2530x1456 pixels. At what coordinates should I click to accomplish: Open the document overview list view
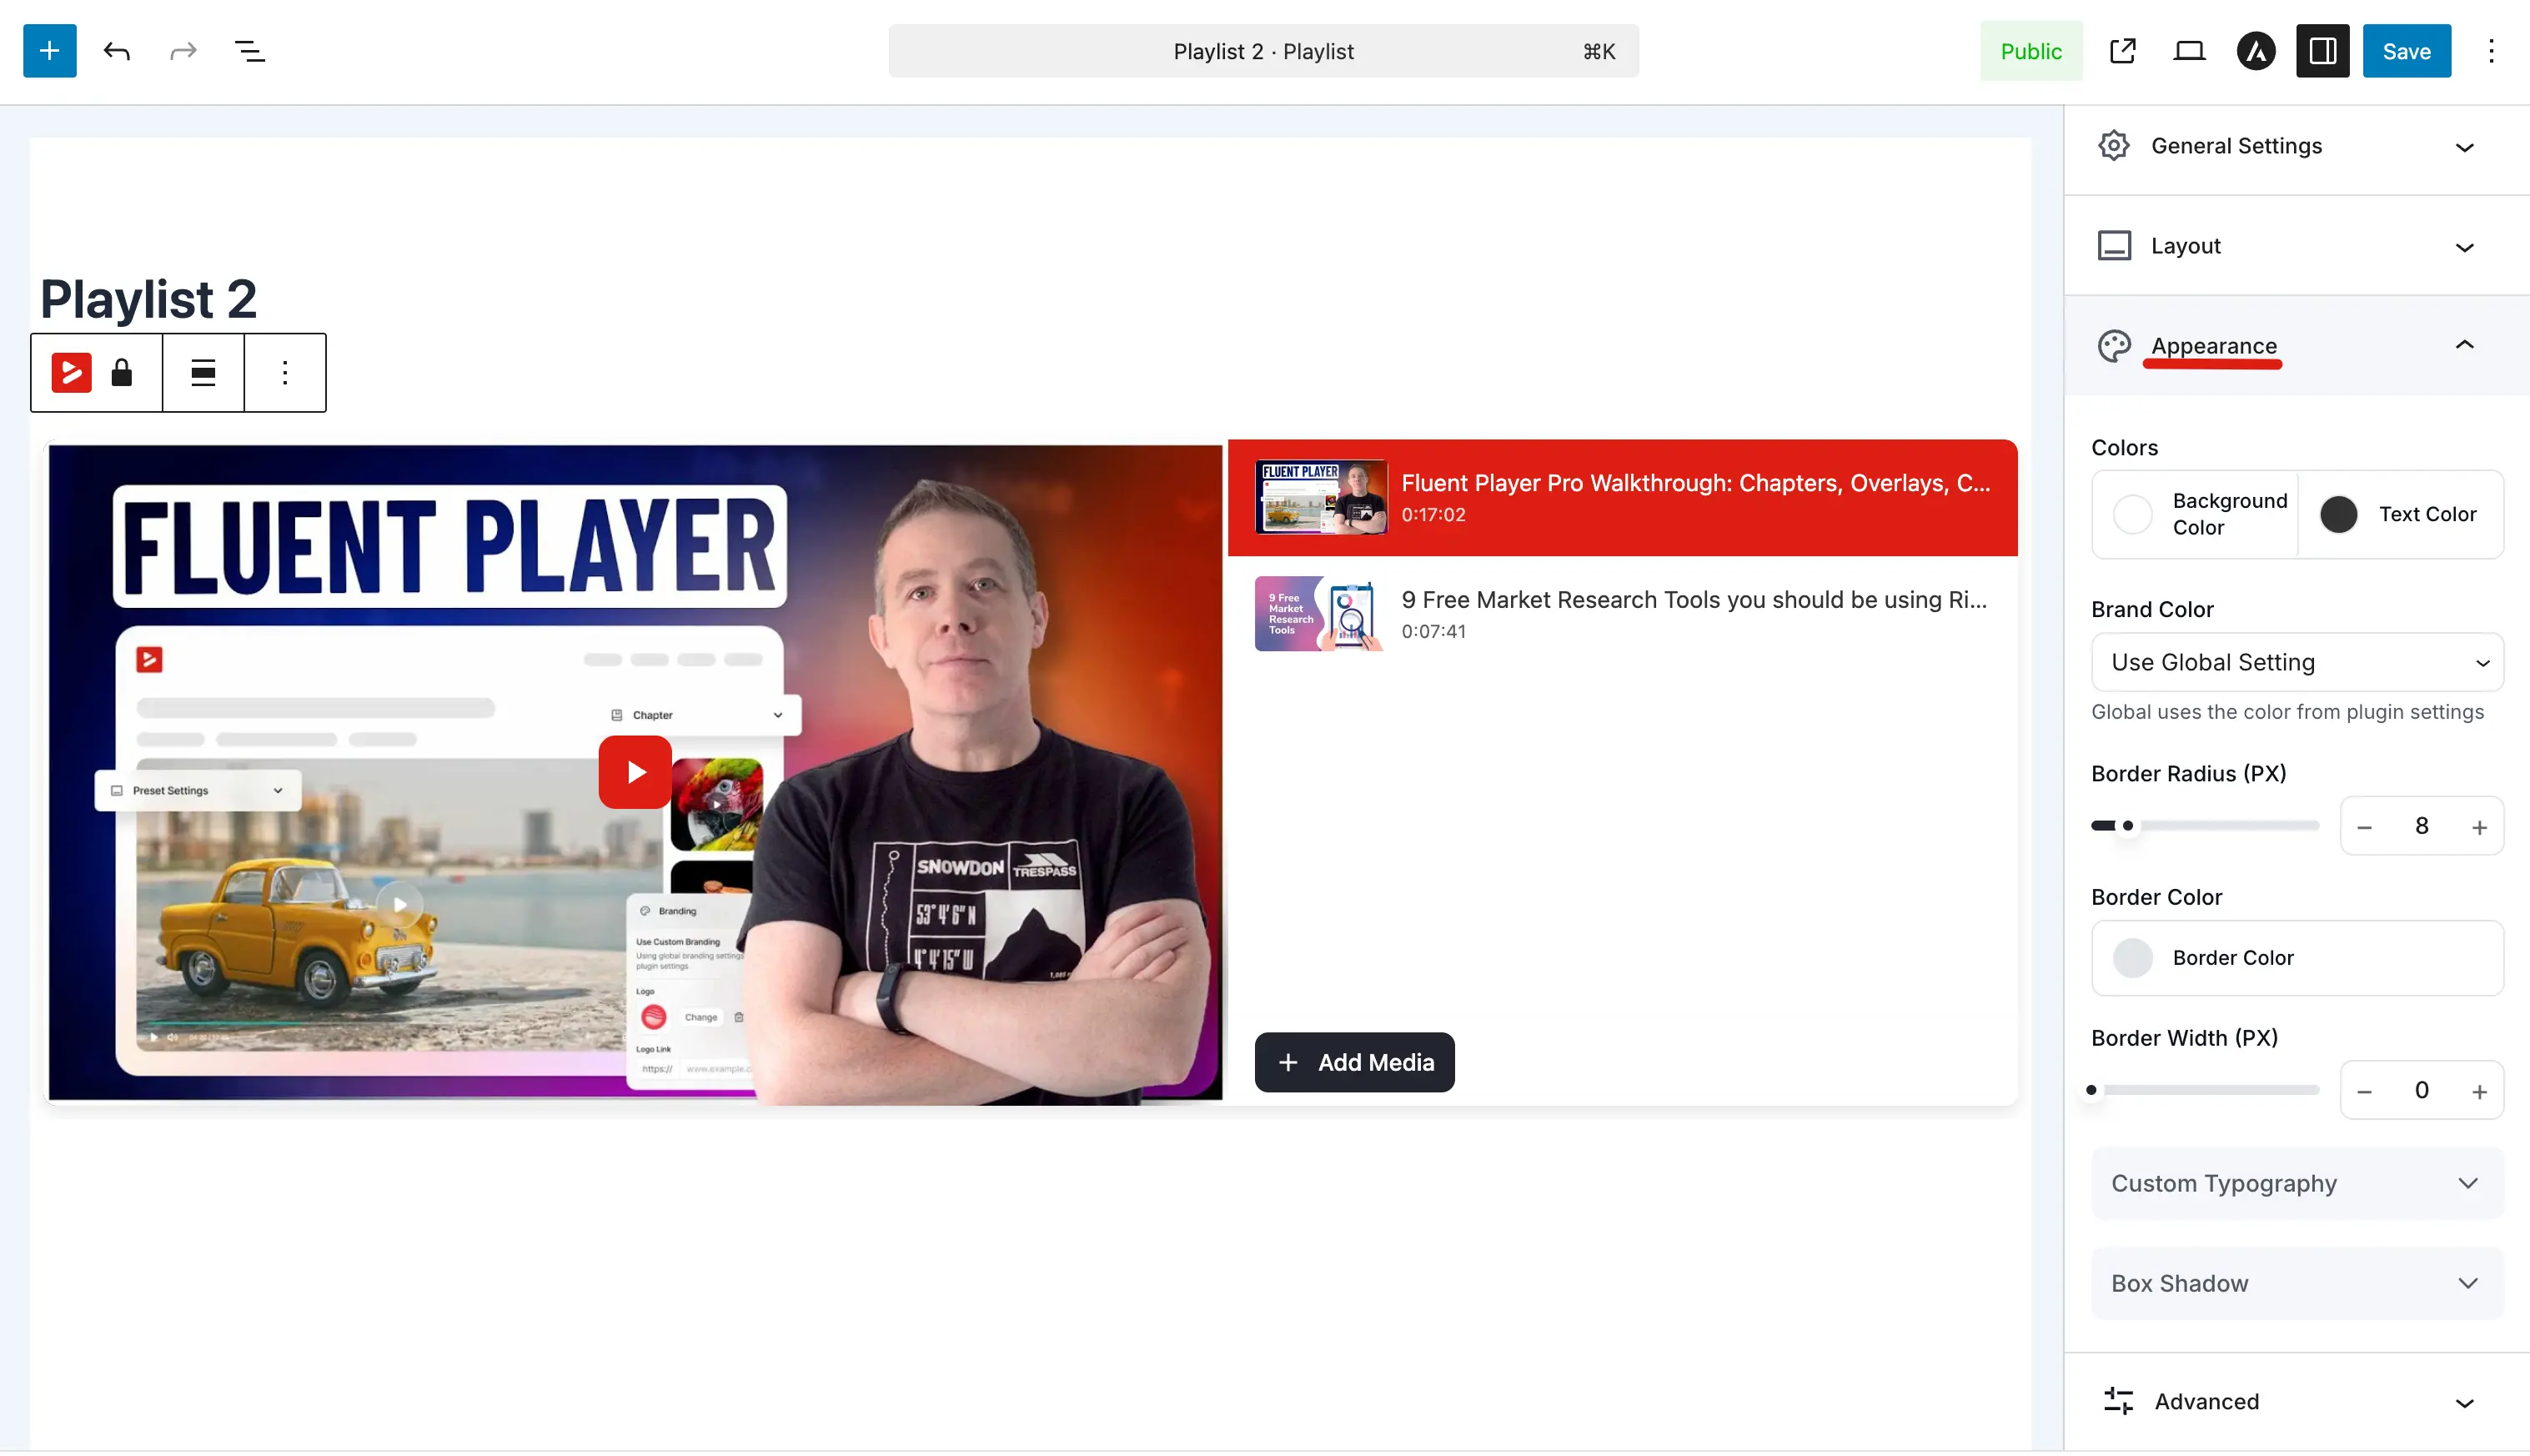click(x=249, y=51)
